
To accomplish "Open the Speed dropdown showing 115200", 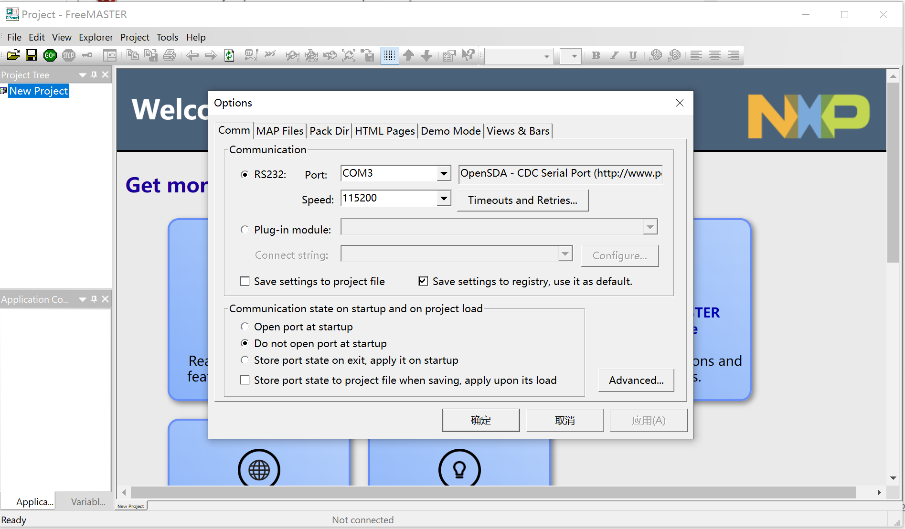I will 444,198.
